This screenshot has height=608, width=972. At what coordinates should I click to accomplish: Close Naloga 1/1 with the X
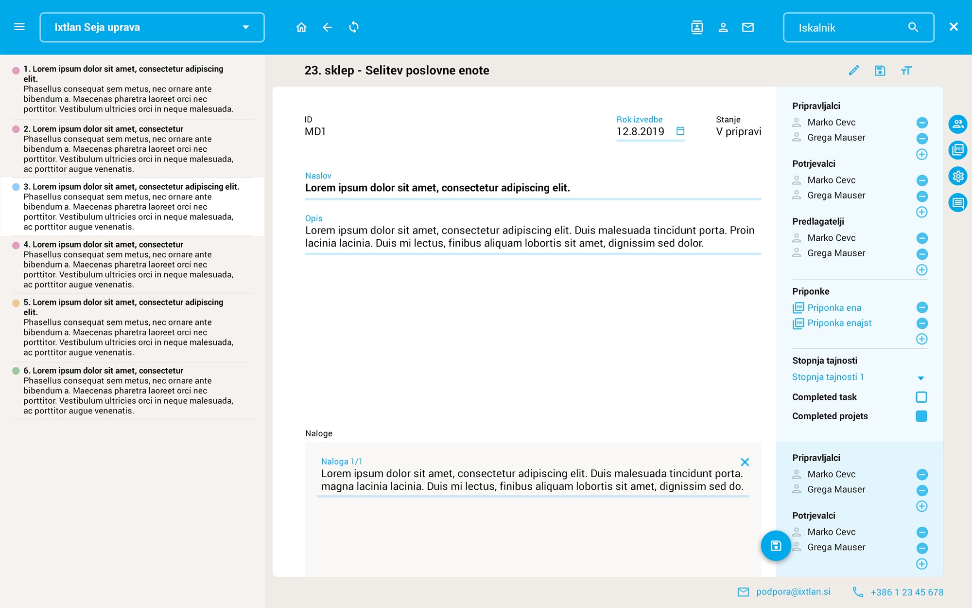(745, 462)
